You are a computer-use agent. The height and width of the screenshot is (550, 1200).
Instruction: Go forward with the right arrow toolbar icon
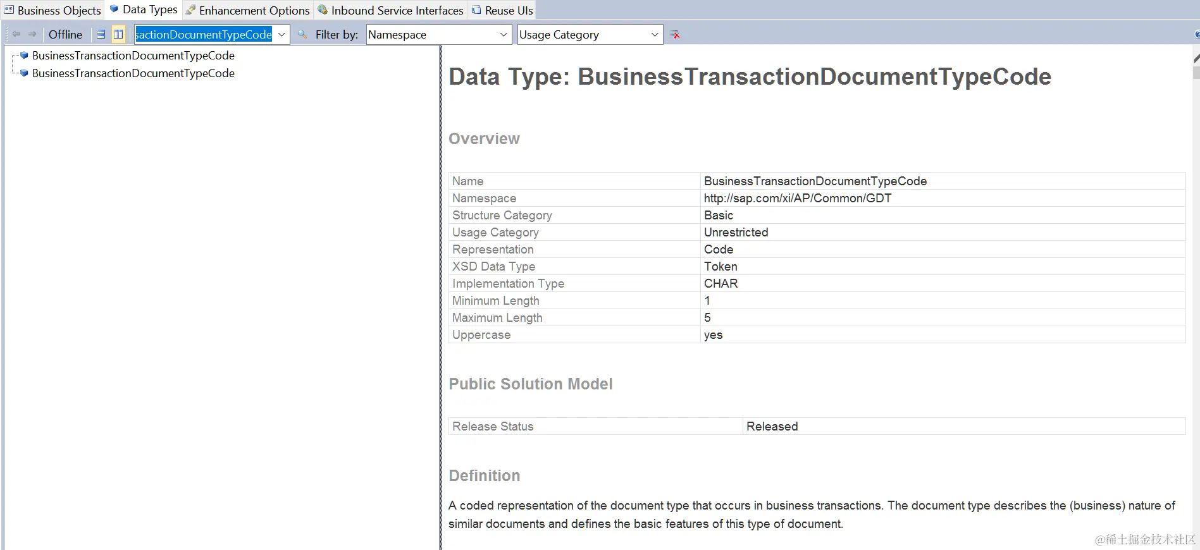[32, 34]
